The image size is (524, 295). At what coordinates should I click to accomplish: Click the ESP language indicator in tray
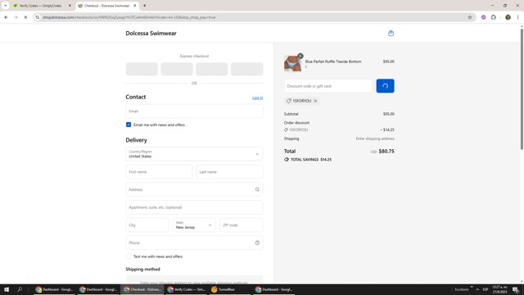click(486, 289)
